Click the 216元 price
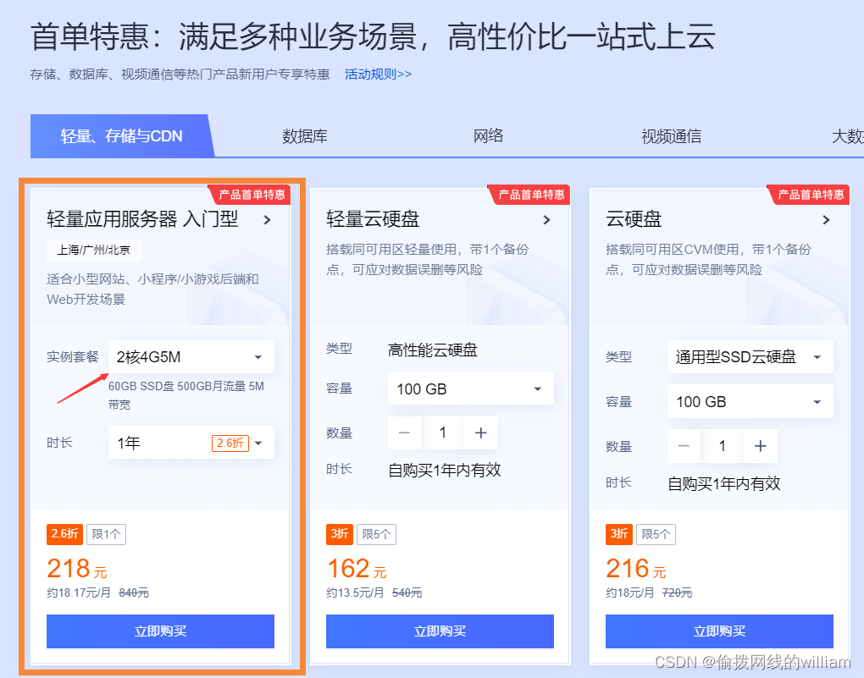This screenshot has height=678, width=864. coord(636,569)
